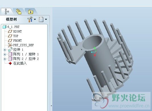Select the FRONT datum plane icon

pos(10,41)
